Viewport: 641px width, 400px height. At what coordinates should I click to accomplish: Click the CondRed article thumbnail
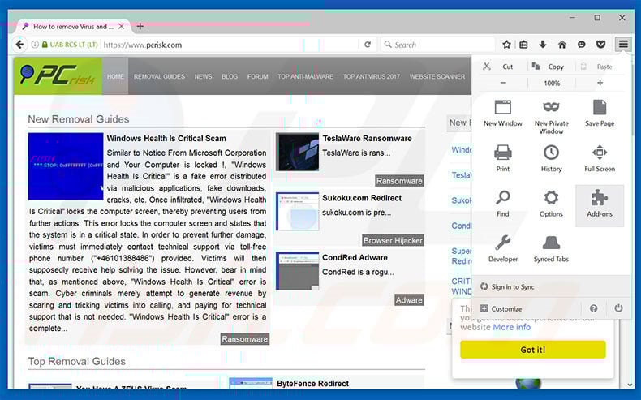(x=297, y=271)
